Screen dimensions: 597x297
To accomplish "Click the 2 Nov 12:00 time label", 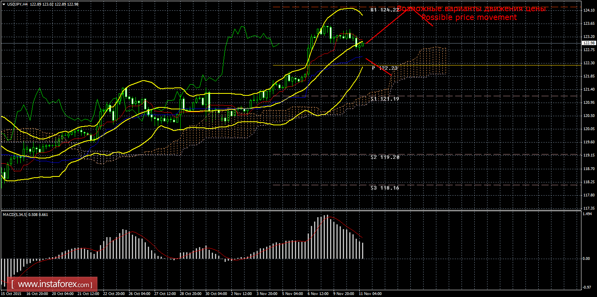I will click(242, 293).
